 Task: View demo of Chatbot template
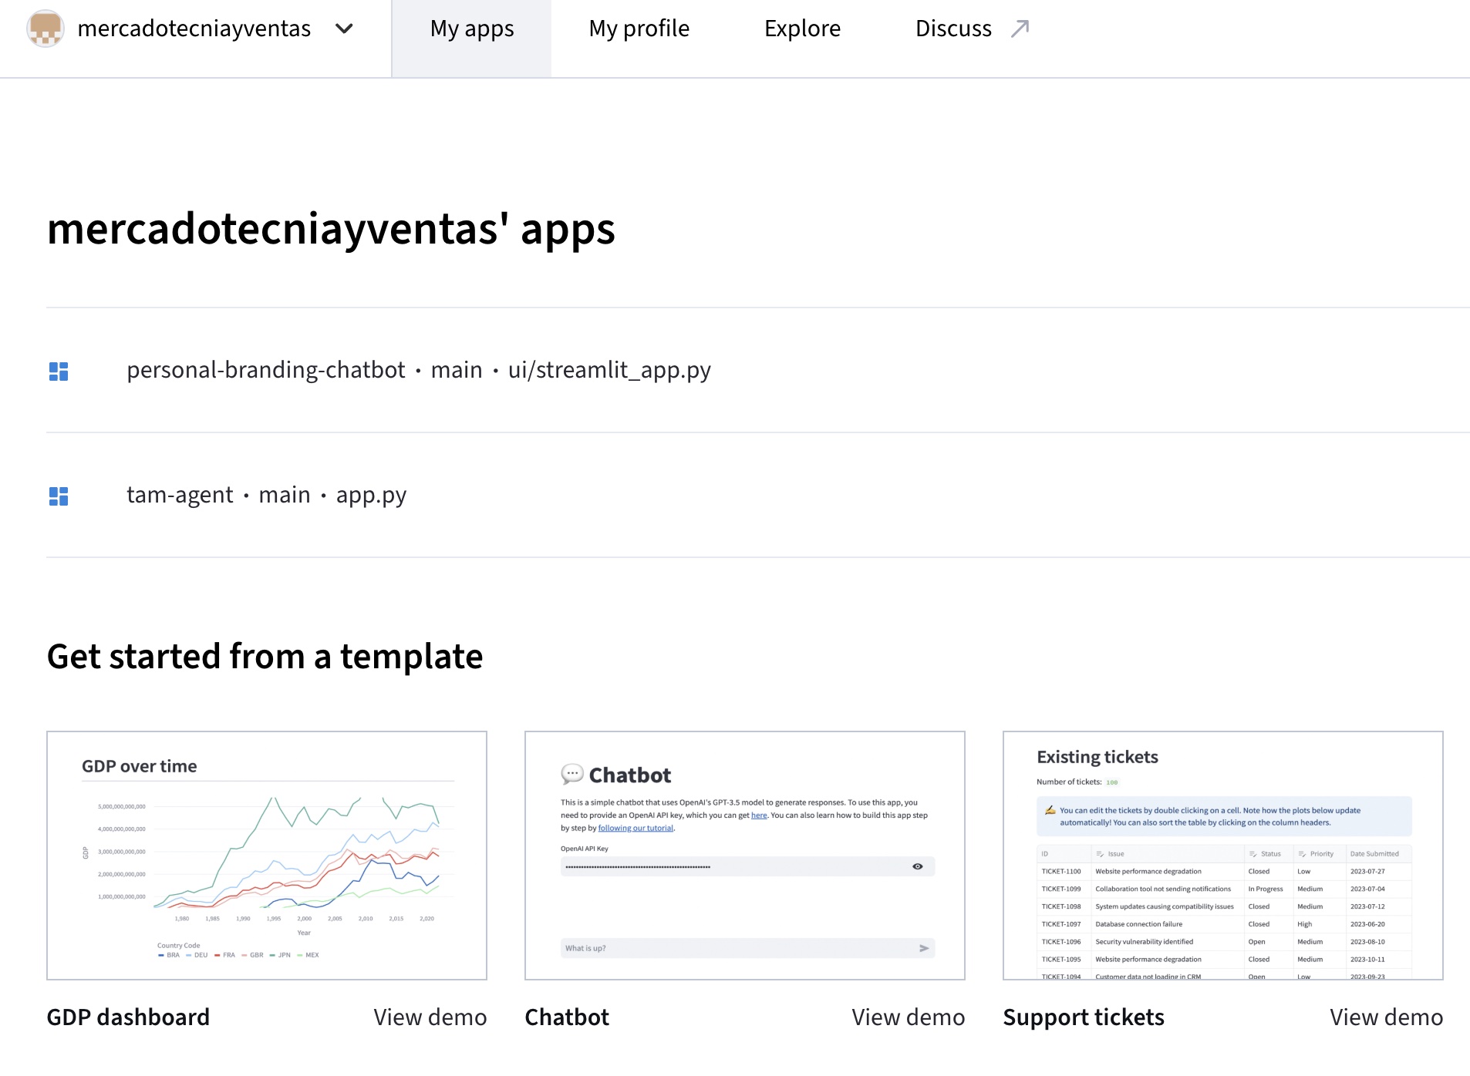(x=908, y=1017)
